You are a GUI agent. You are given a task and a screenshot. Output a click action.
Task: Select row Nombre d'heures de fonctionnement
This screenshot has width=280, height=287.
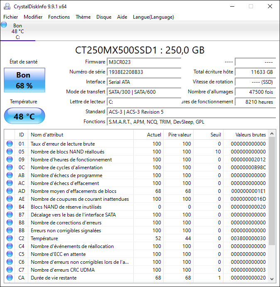pos(136,159)
